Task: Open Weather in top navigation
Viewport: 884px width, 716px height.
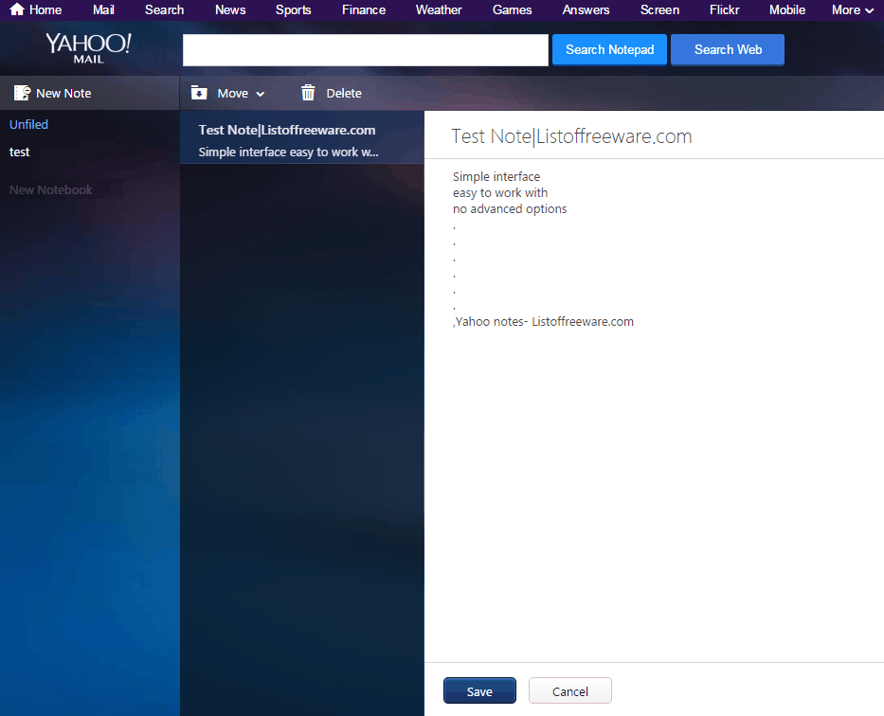Action: coord(439,9)
